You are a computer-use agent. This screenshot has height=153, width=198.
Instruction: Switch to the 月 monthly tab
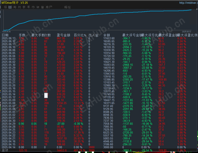(19, 7)
